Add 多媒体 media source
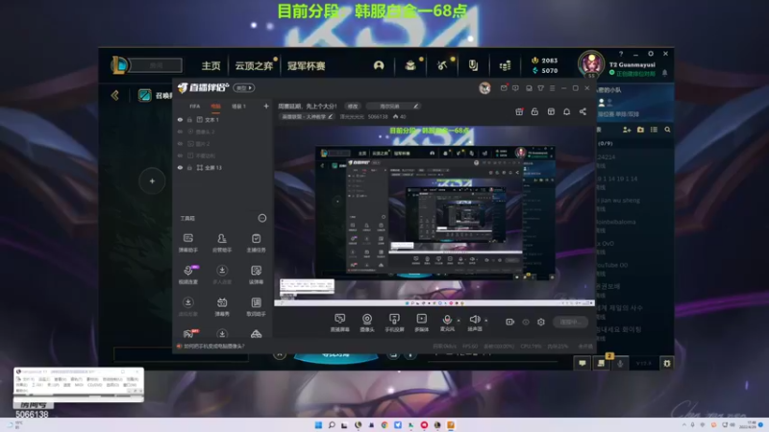This screenshot has height=432, width=769. coord(421,323)
